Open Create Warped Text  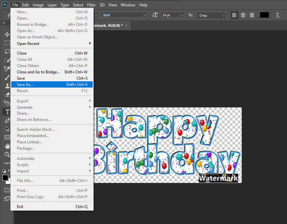tap(277, 15)
